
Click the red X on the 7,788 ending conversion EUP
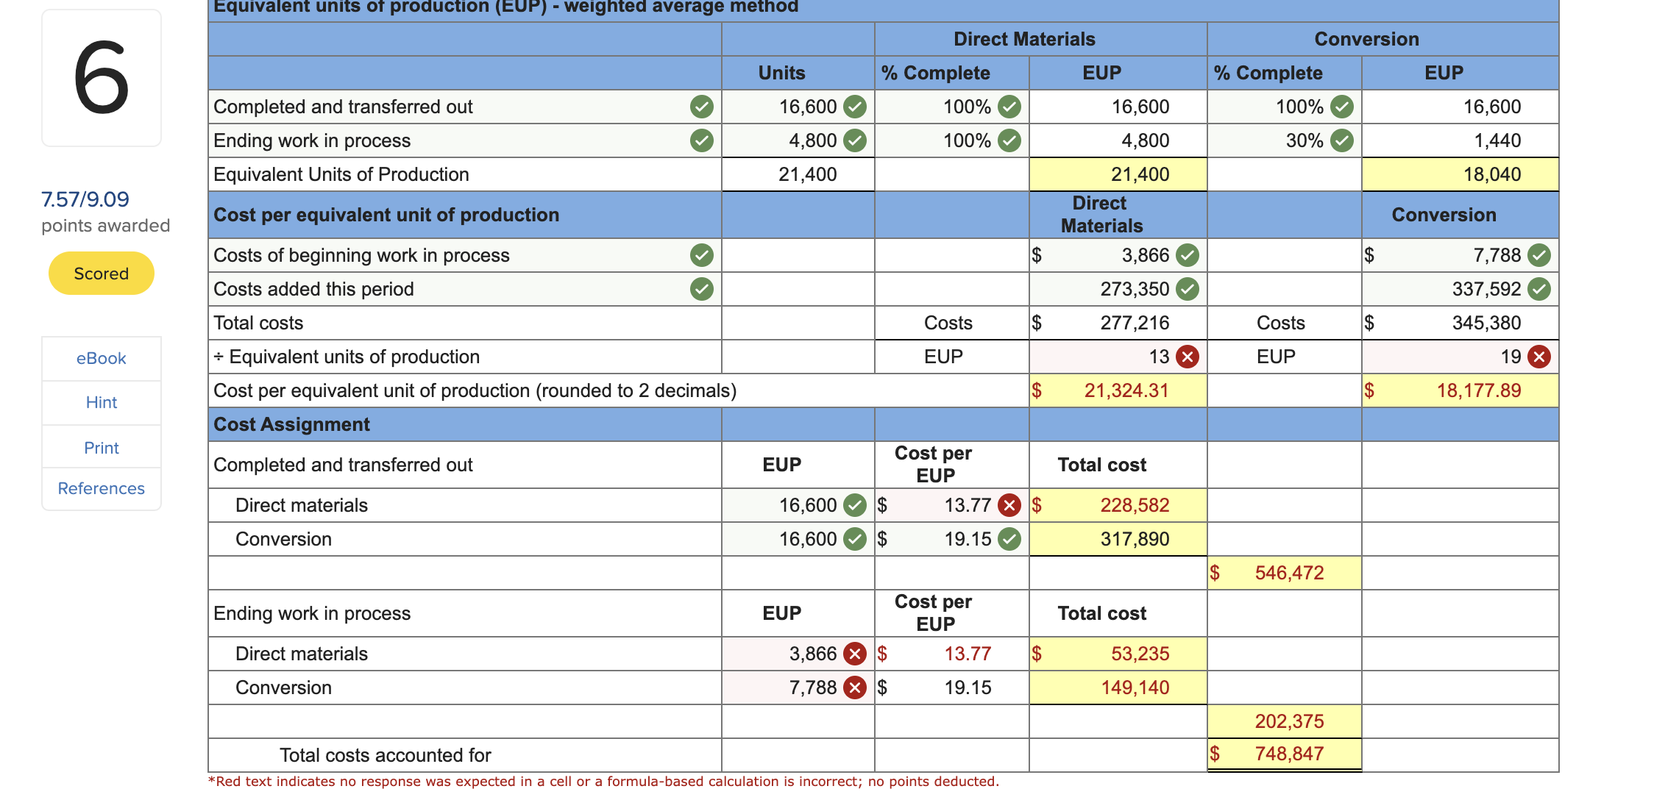click(856, 687)
